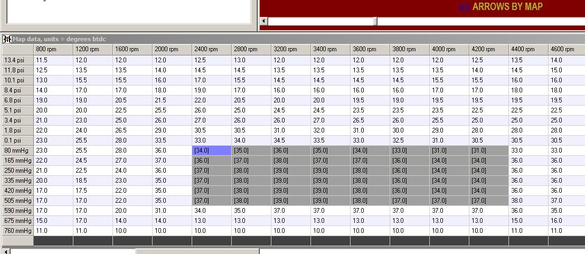Image resolution: width=585 pixels, height=254 pixels.
Task: Click the cell at 1.8 psi and 3400 rpm
Action: [x=331, y=130]
